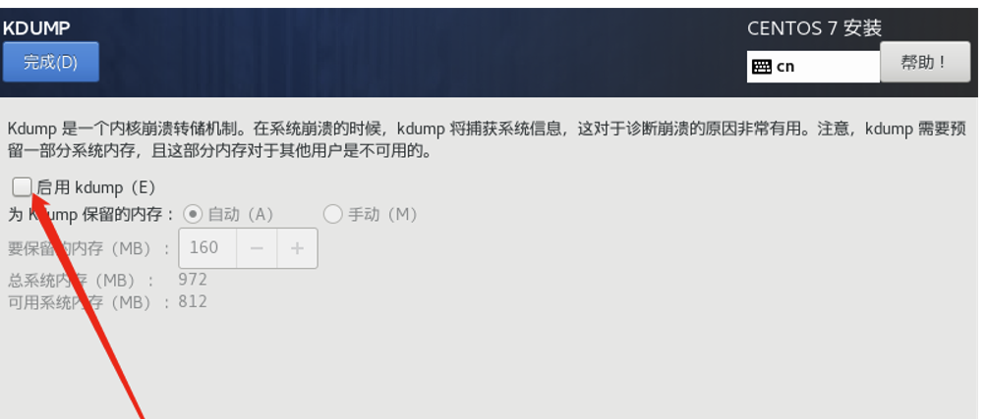
Task: Select the 自动 (A) radio button
Action: 193,215
